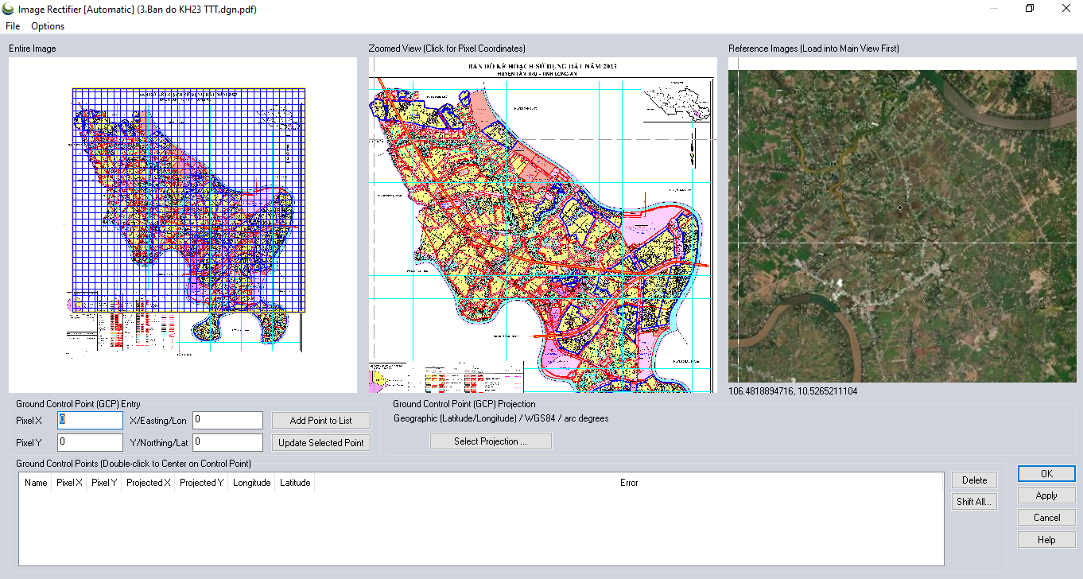Open Help for the rectifier
Screen dimensions: 1083x579
[1046, 540]
